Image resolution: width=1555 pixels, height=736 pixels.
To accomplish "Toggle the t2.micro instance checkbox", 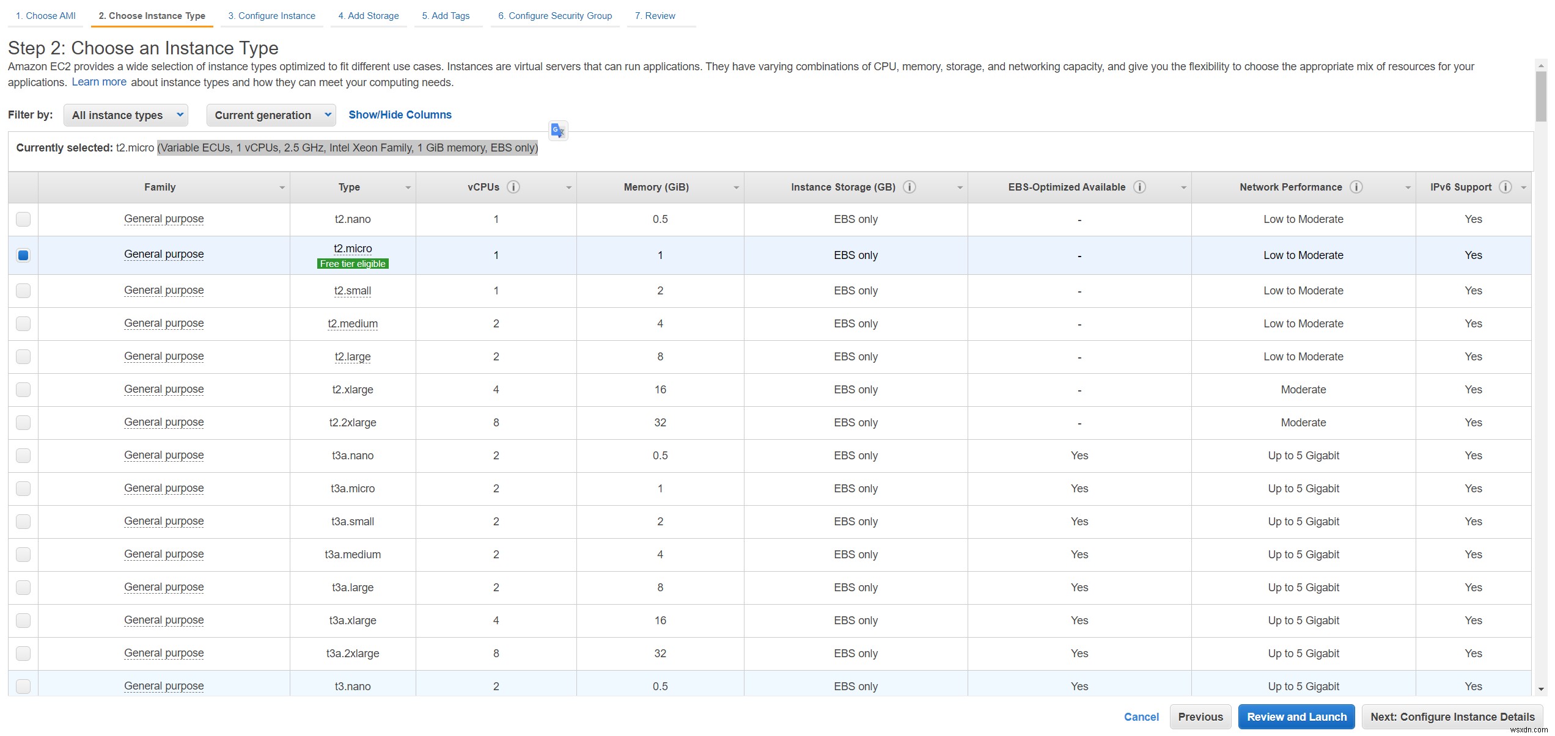I will [x=24, y=255].
